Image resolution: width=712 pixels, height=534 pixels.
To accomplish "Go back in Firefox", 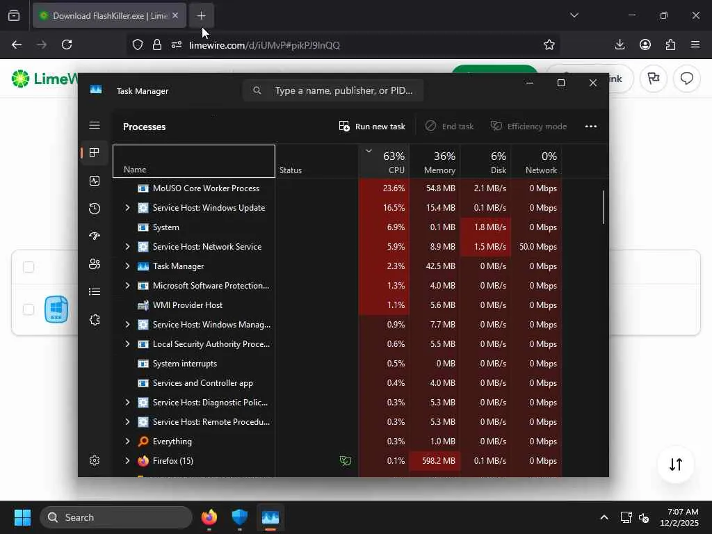I will tap(17, 44).
